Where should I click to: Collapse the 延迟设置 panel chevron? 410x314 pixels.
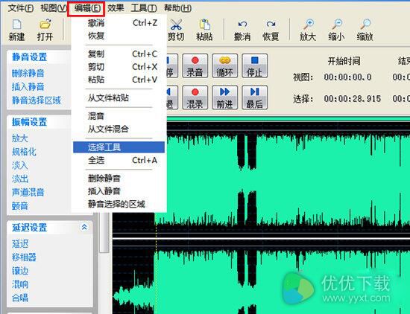(x=84, y=227)
